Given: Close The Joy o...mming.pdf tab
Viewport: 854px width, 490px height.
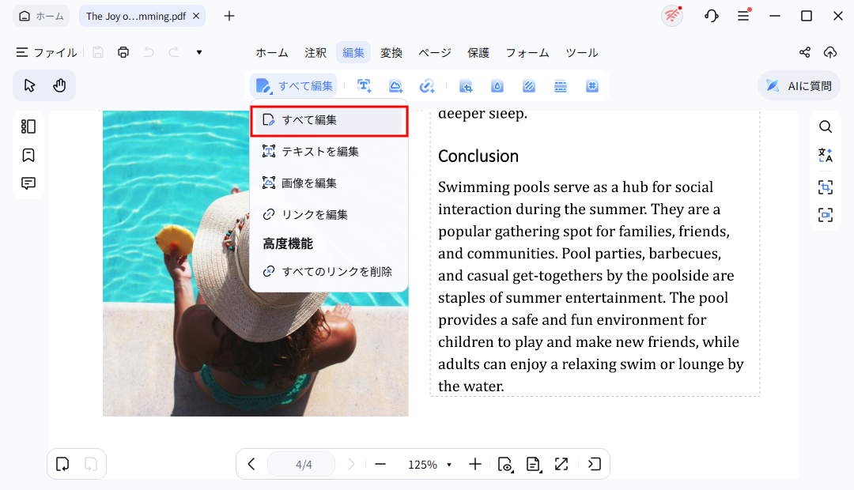Looking at the screenshot, I should pos(196,17).
